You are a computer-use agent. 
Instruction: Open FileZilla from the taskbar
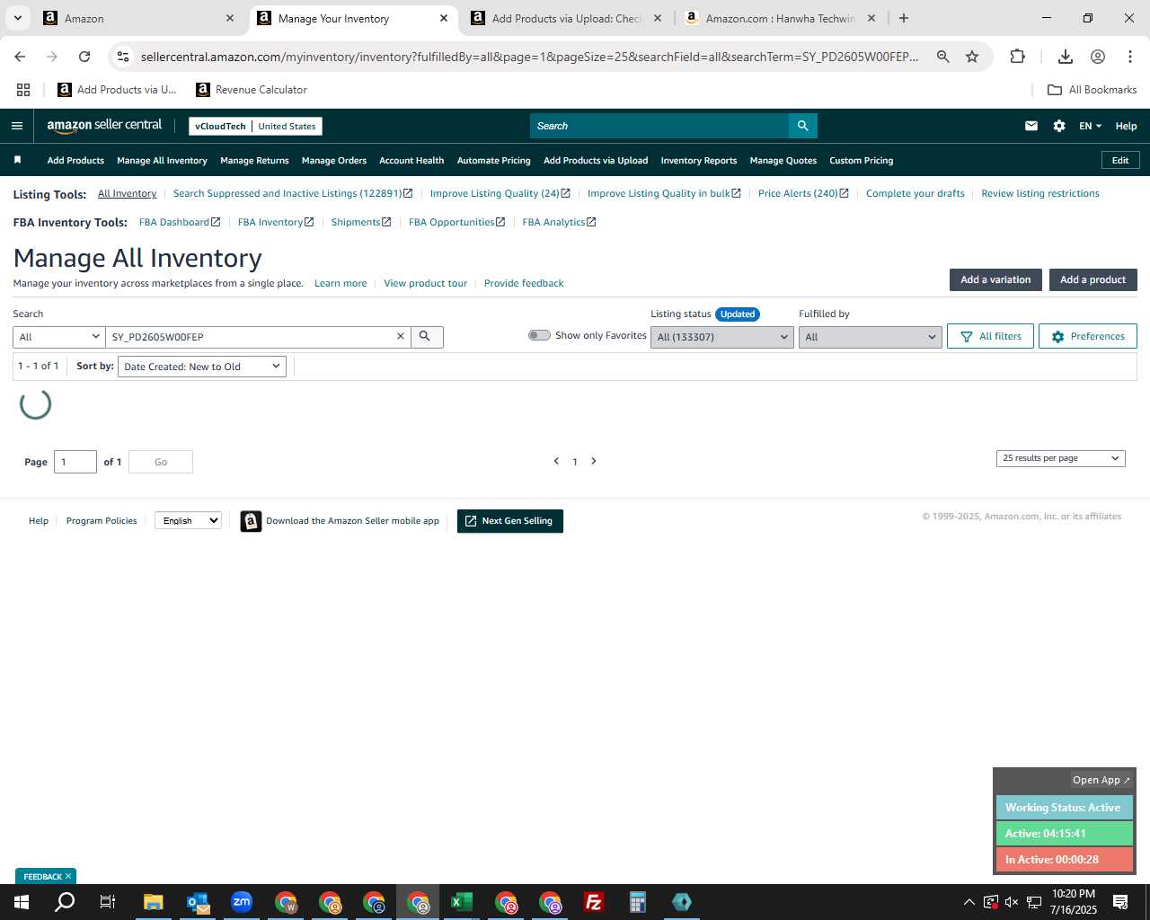pos(594,902)
